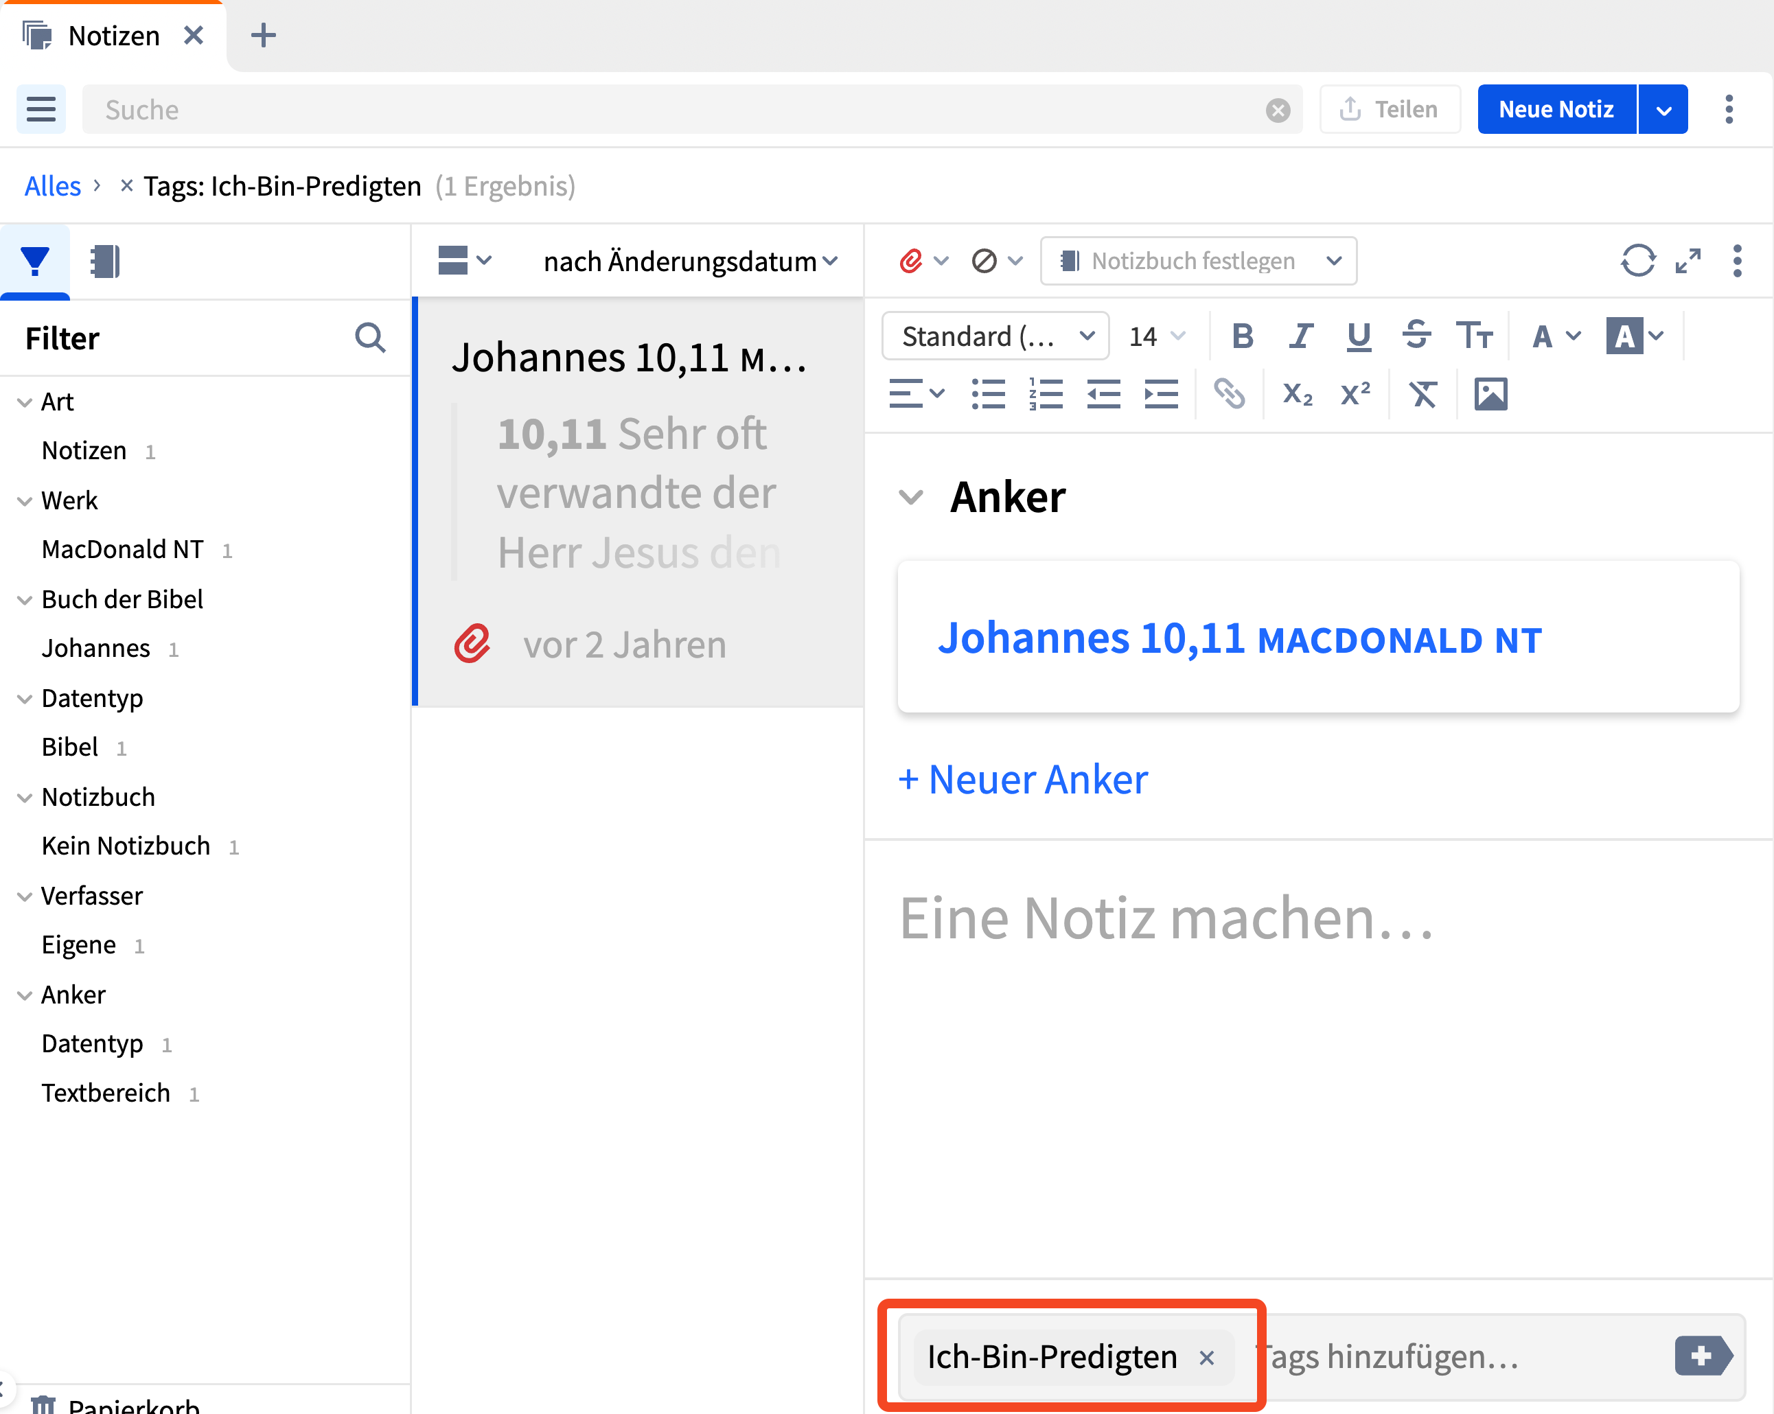
Task: Click into the Eine Notiz machen text area
Action: tap(1318, 1061)
